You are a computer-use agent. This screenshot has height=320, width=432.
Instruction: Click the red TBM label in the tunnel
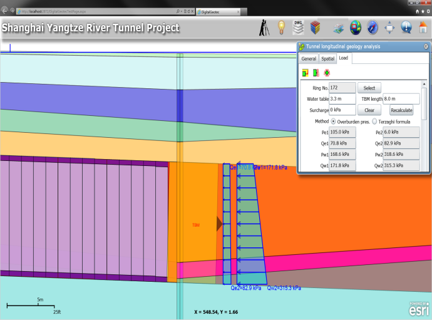(x=195, y=225)
